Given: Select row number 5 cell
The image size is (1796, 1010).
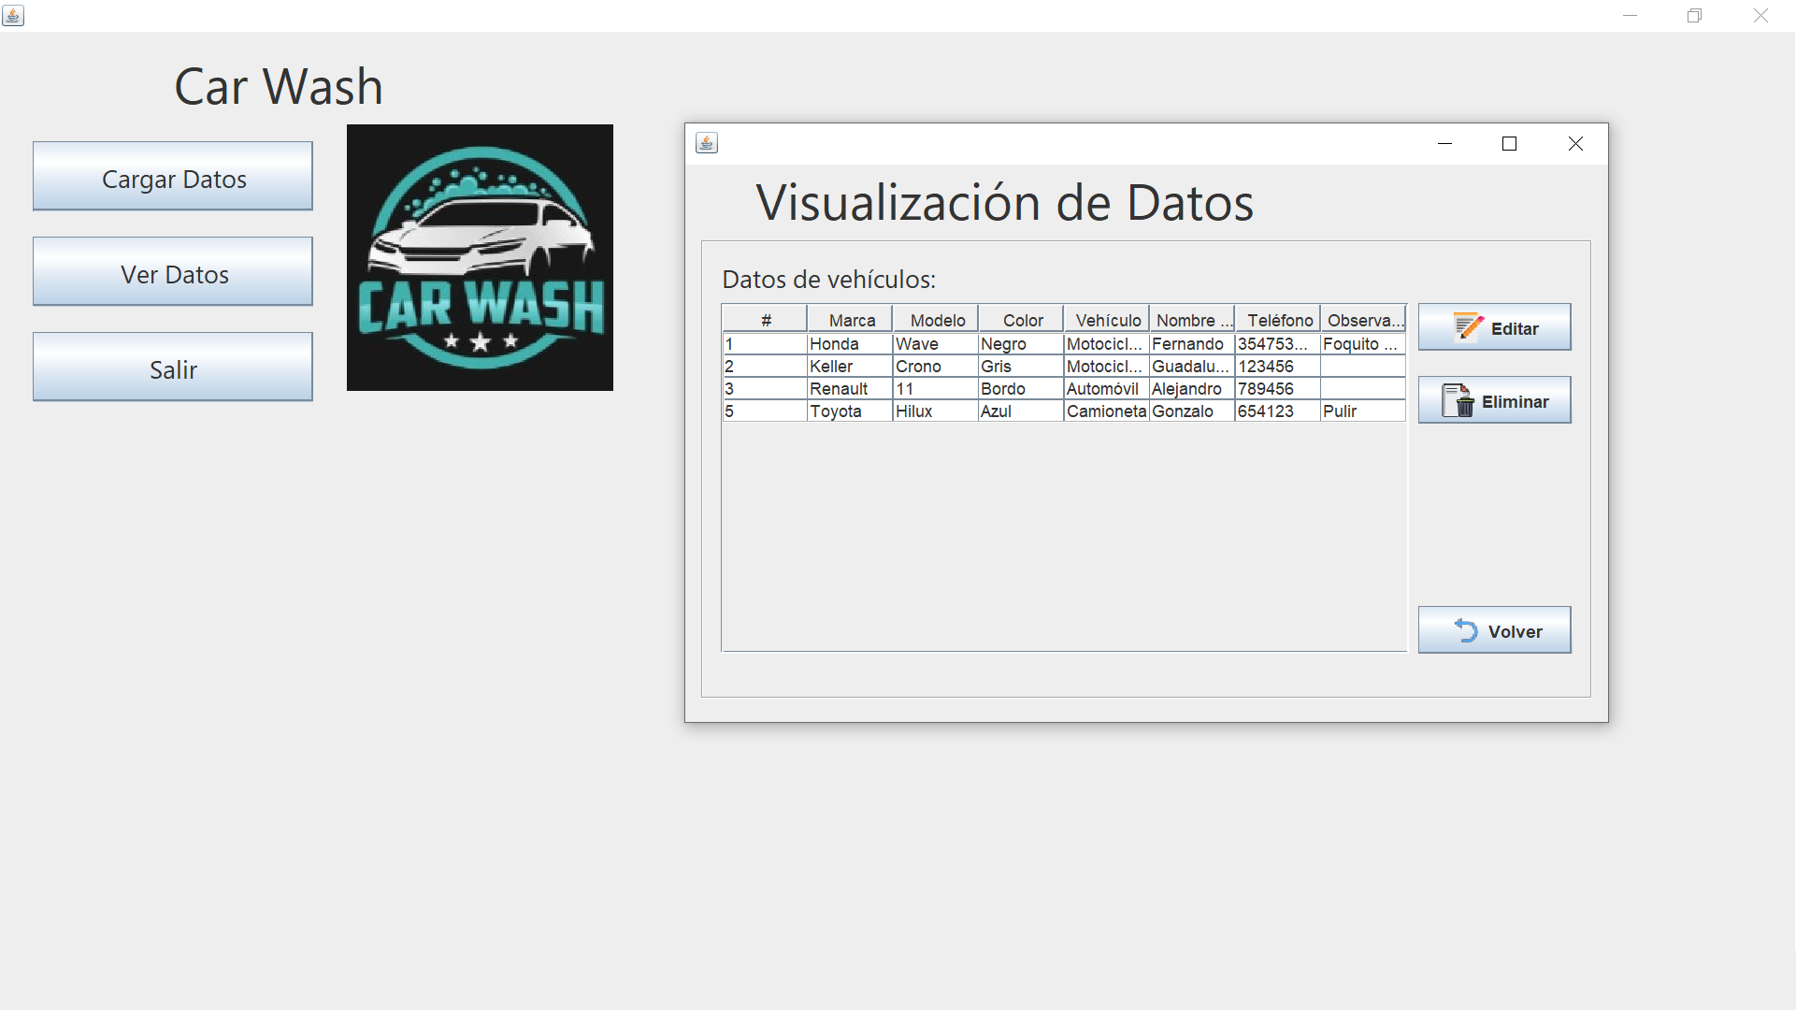Looking at the screenshot, I should (x=765, y=411).
